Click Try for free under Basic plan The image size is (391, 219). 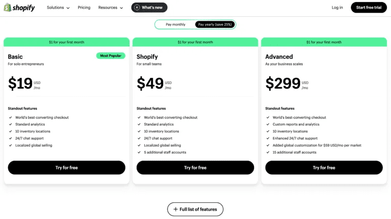click(67, 168)
